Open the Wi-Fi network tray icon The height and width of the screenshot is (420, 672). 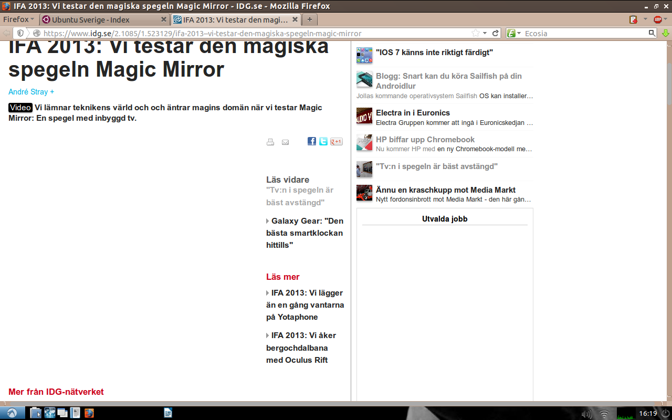click(x=605, y=414)
